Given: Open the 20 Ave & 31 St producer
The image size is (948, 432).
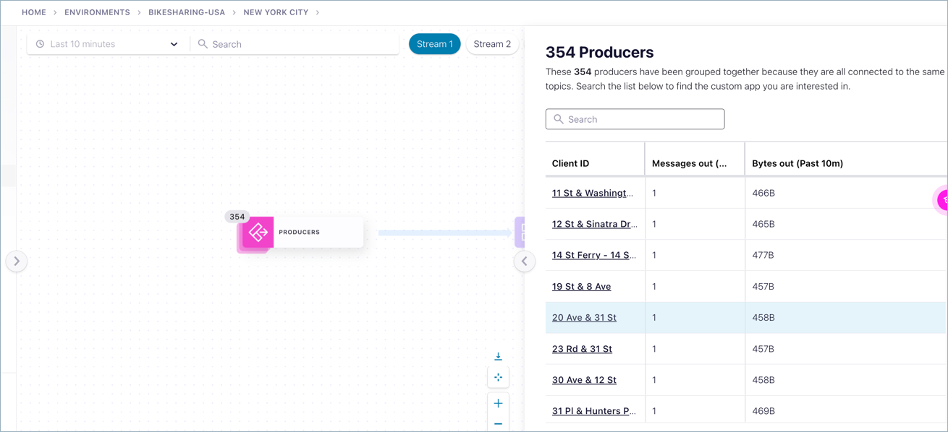Looking at the screenshot, I should pos(584,318).
